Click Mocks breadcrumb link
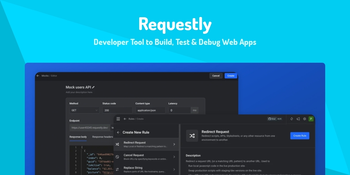The height and width of the screenshot is (175, 350). (x=45, y=76)
